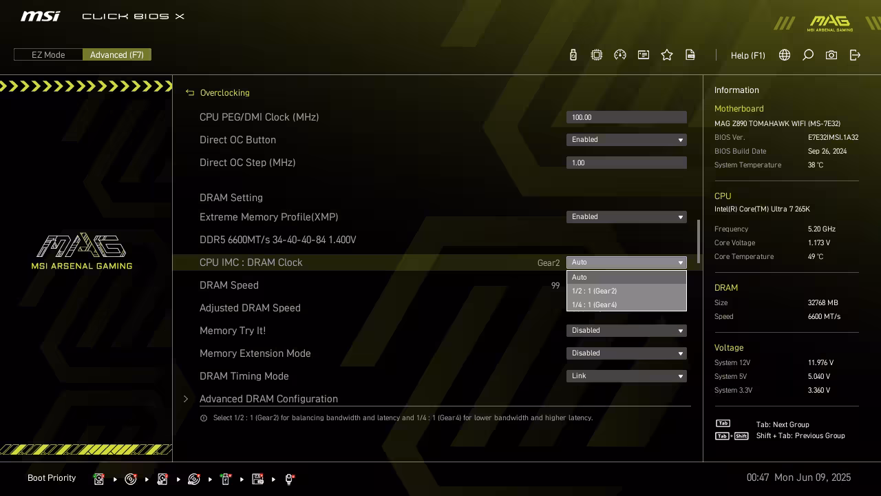
Task: Open the hardware monitor gauge icon
Action: [620, 55]
